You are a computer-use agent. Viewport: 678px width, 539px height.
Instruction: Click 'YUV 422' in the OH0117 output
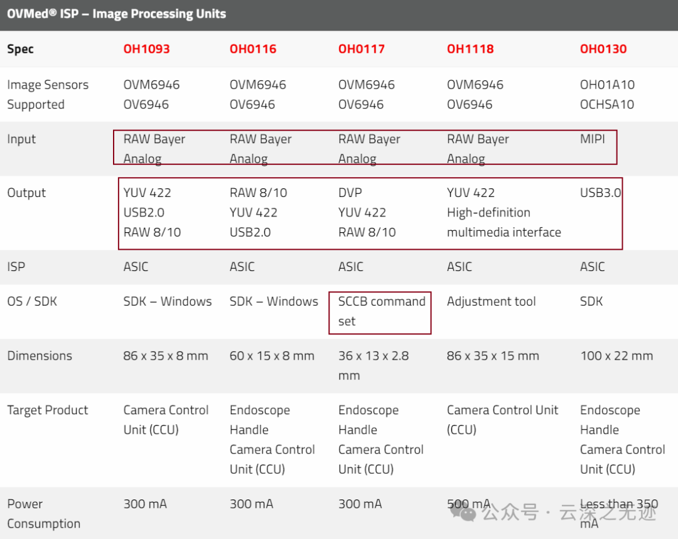point(362,213)
